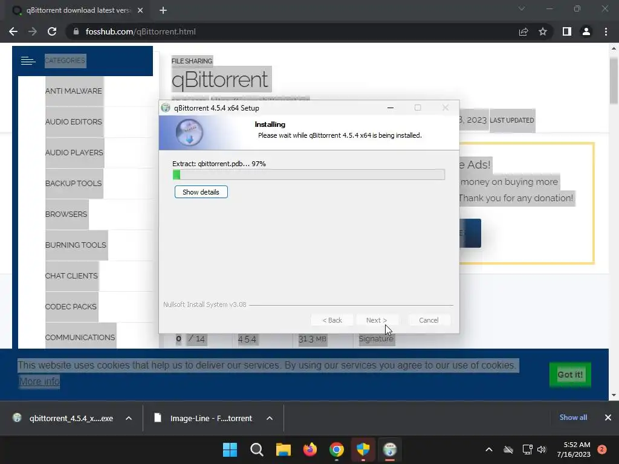Click Back in qBittorrent Setup
The height and width of the screenshot is (464, 619).
pyautogui.click(x=332, y=320)
